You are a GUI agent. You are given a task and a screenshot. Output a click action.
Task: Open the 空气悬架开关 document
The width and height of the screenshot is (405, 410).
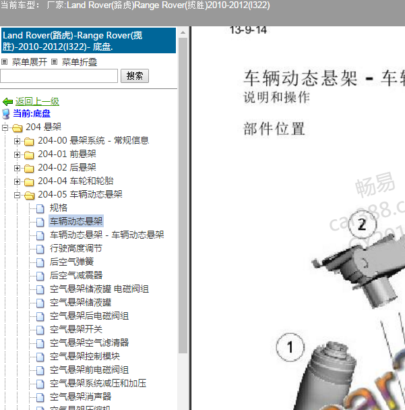click(x=76, y=330)
